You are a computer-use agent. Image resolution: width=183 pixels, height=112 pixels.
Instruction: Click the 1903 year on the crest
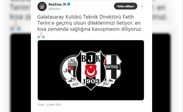pyautogui.click(x=91, y=81)
